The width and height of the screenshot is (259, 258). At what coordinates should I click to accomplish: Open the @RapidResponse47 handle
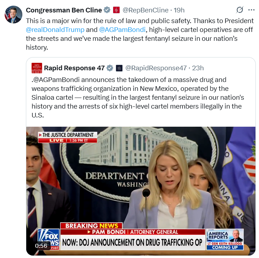pos(156,68)
